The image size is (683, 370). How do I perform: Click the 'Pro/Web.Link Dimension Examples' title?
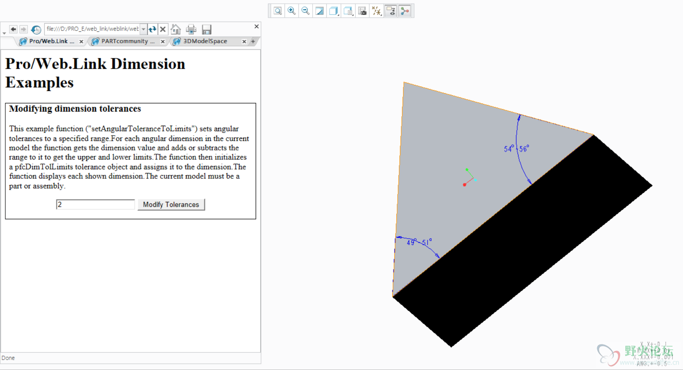pos(95,73)
